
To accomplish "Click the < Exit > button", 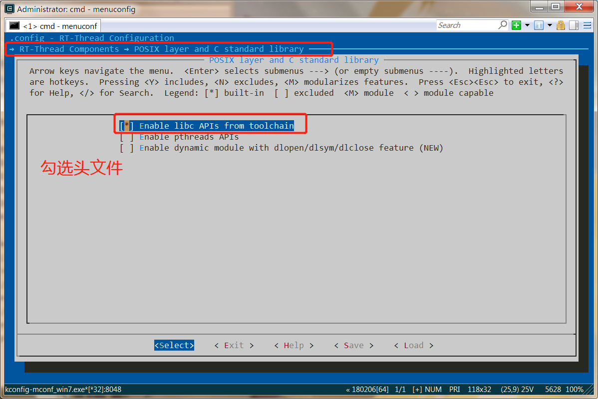I will [234, 345].
